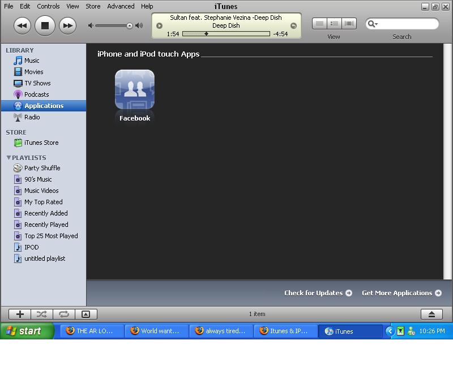Adjust the volume slider knob
453x392 pixels.
click(130, 25)
